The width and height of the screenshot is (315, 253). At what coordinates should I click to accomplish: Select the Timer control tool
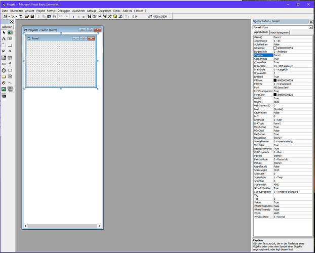(4, 70)
